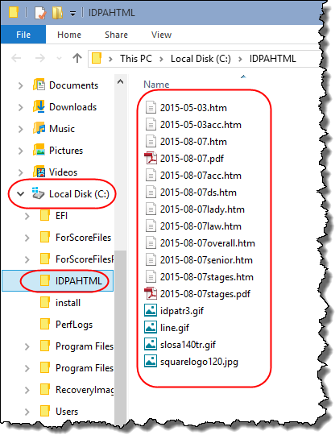Open the File menu tab

[23, 35]
